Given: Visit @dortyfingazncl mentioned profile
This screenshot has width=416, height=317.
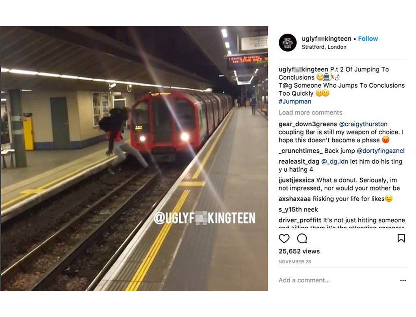Looking at the screenshot, I should 380,151.
